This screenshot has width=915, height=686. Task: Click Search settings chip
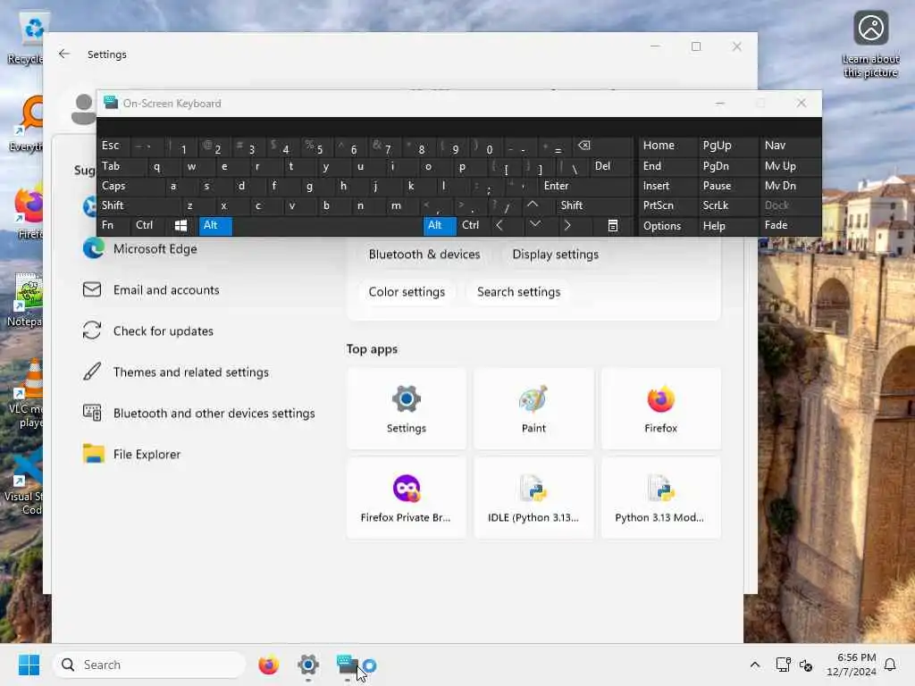click(518, 292)
